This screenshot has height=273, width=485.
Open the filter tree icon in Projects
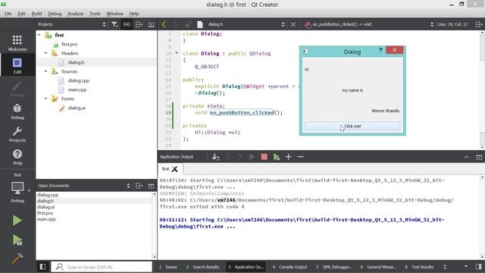(114, 24)
